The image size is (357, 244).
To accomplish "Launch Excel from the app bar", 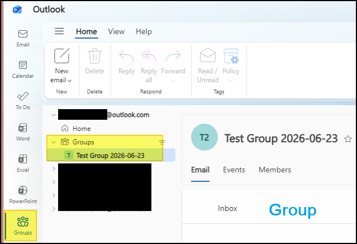I will (x=23, y=163).
